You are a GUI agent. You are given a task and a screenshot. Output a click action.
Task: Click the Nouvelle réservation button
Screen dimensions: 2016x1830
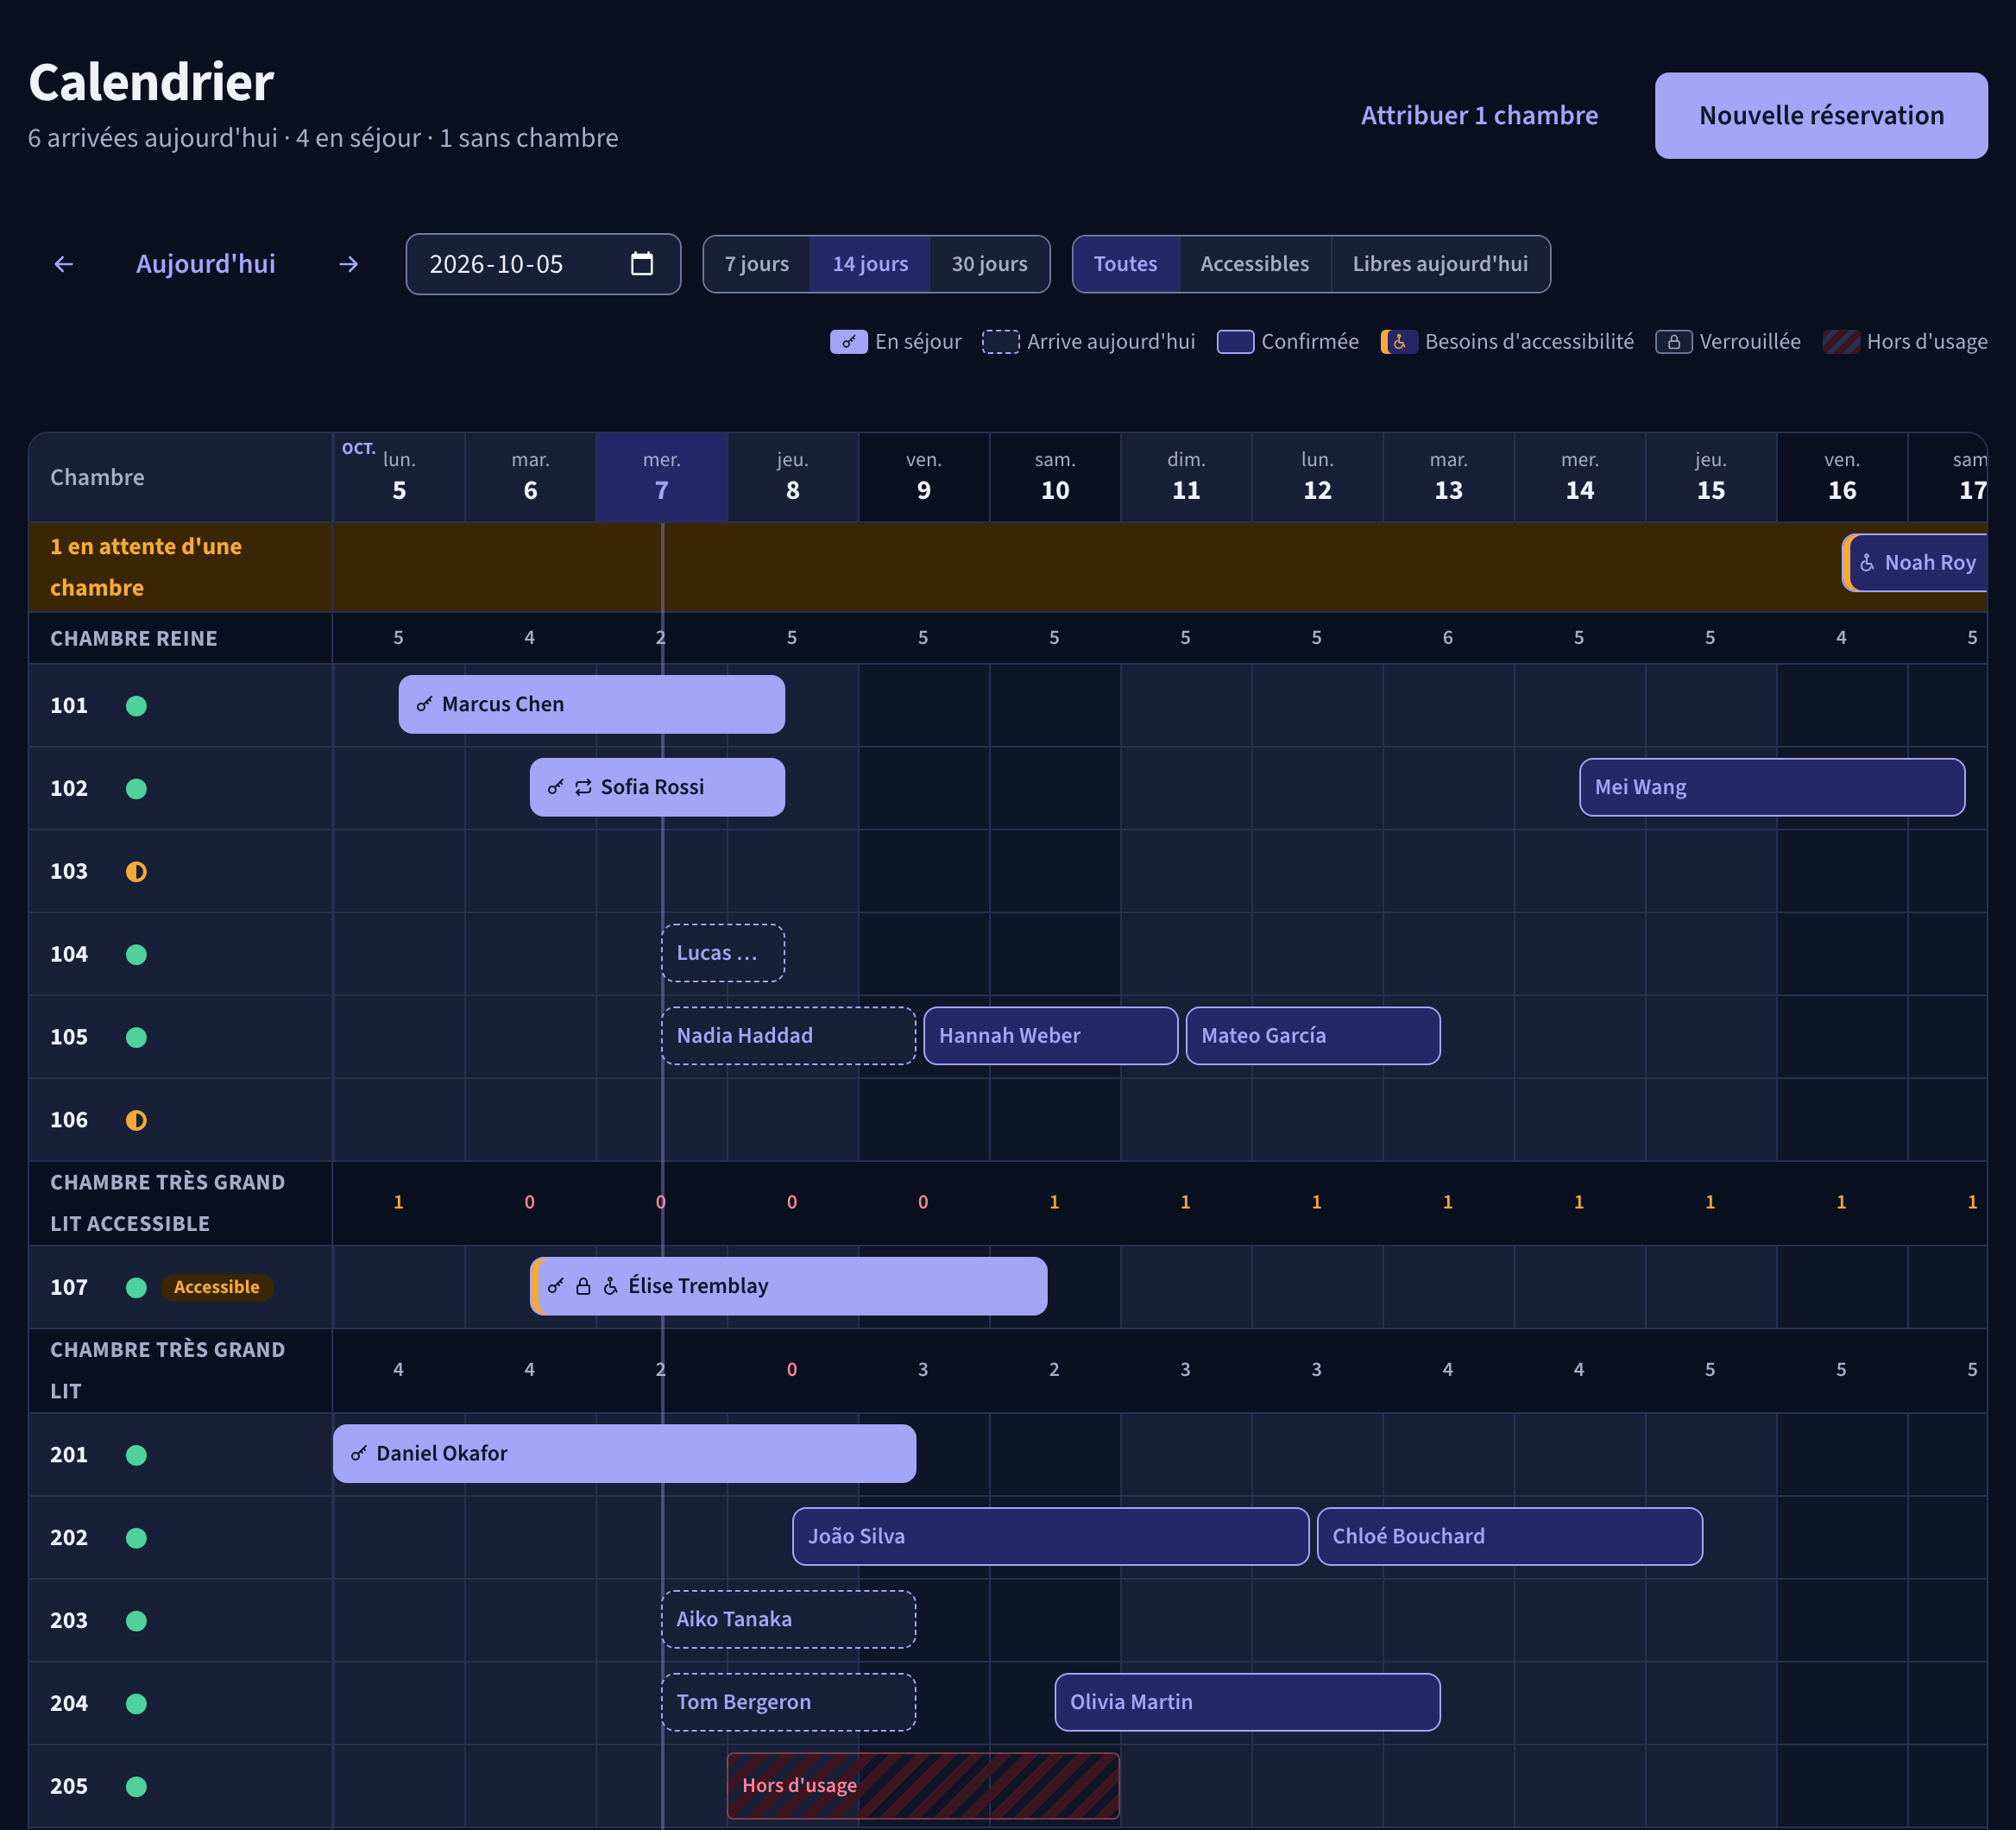tap(1821, 115)
